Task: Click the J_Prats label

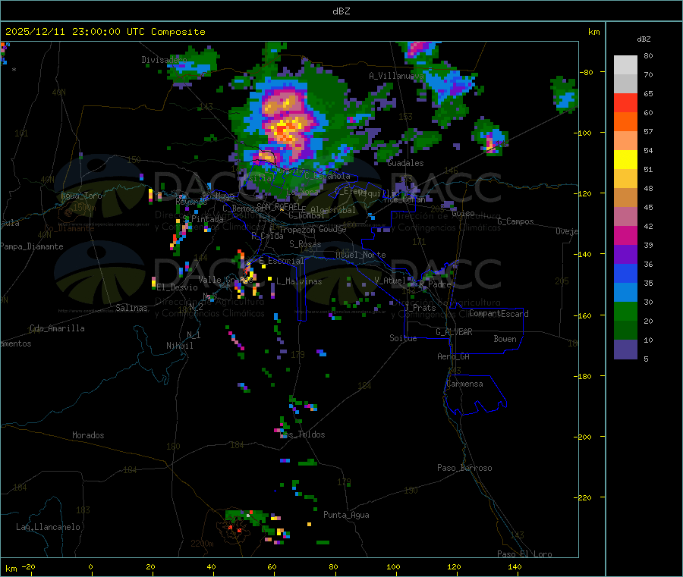Action: pos(420,308)
